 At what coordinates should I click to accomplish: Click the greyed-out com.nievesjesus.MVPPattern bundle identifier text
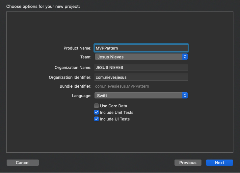tap(122, 86)
